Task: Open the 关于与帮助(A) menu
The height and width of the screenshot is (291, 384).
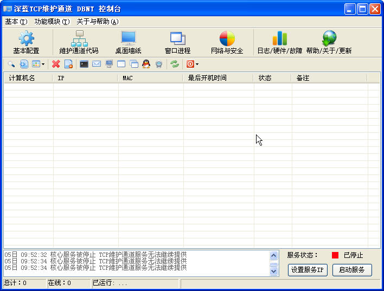Action: click(98, 22)
